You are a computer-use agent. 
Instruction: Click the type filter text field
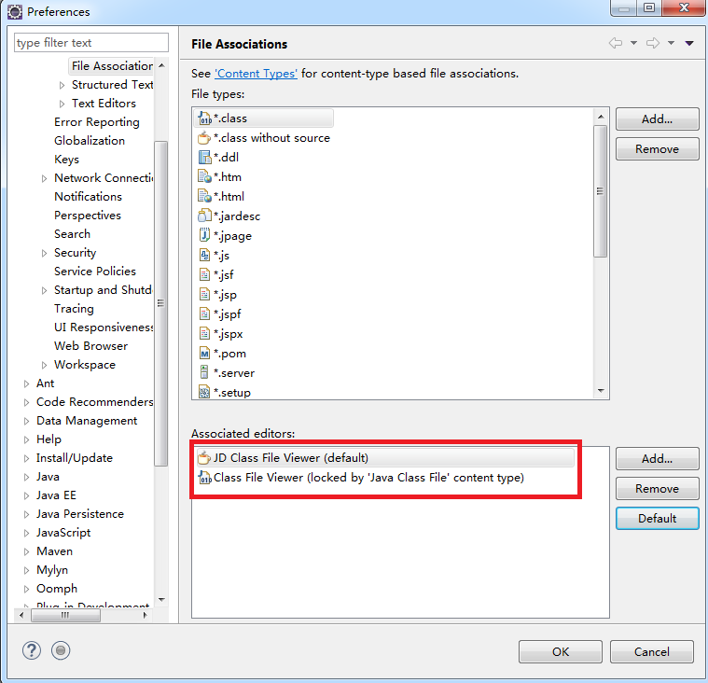click(91, 43)
